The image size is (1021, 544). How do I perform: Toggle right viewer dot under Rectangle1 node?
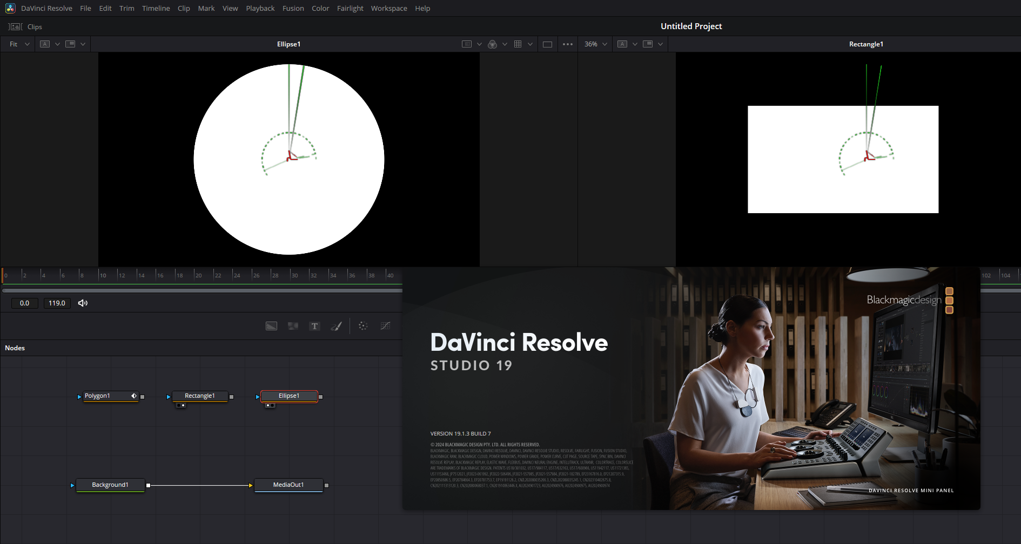183,405
